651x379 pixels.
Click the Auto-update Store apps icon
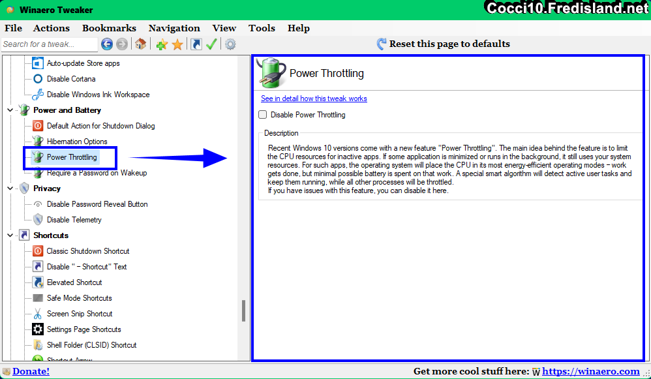pyautogui.click(x=38, y=63)
